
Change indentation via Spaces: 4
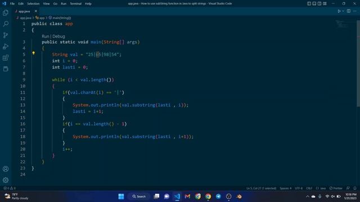click(x=285, y=189)
